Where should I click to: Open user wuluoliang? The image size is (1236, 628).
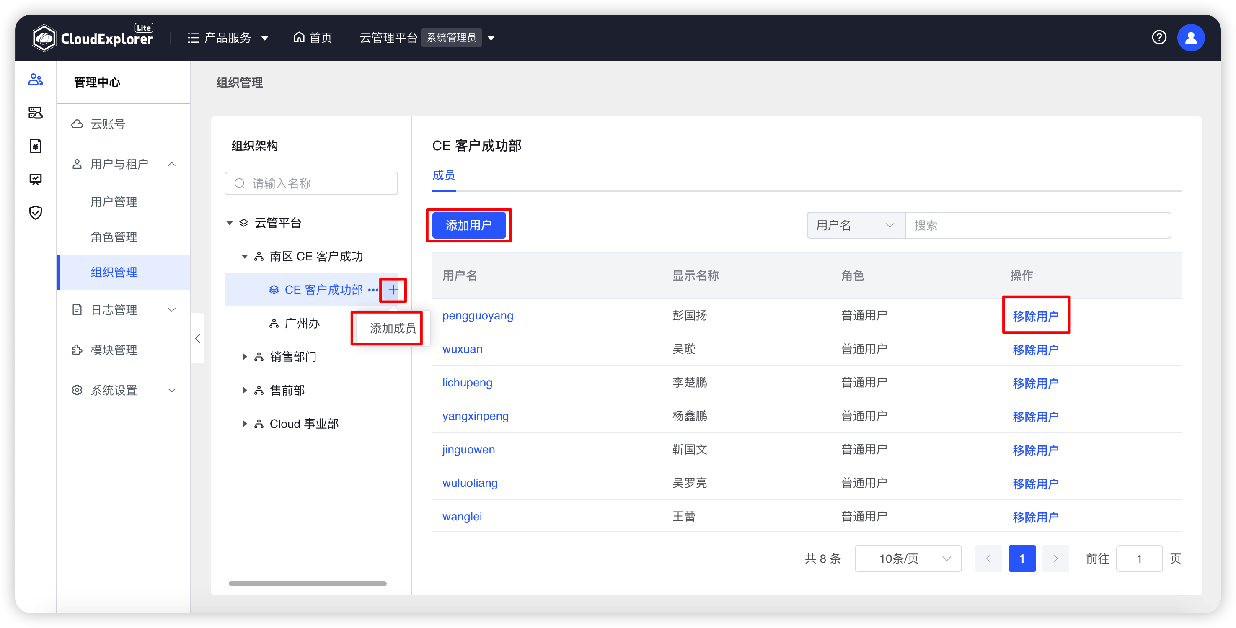[x=470, y=483]
